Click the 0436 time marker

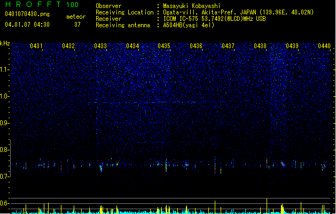196,46
